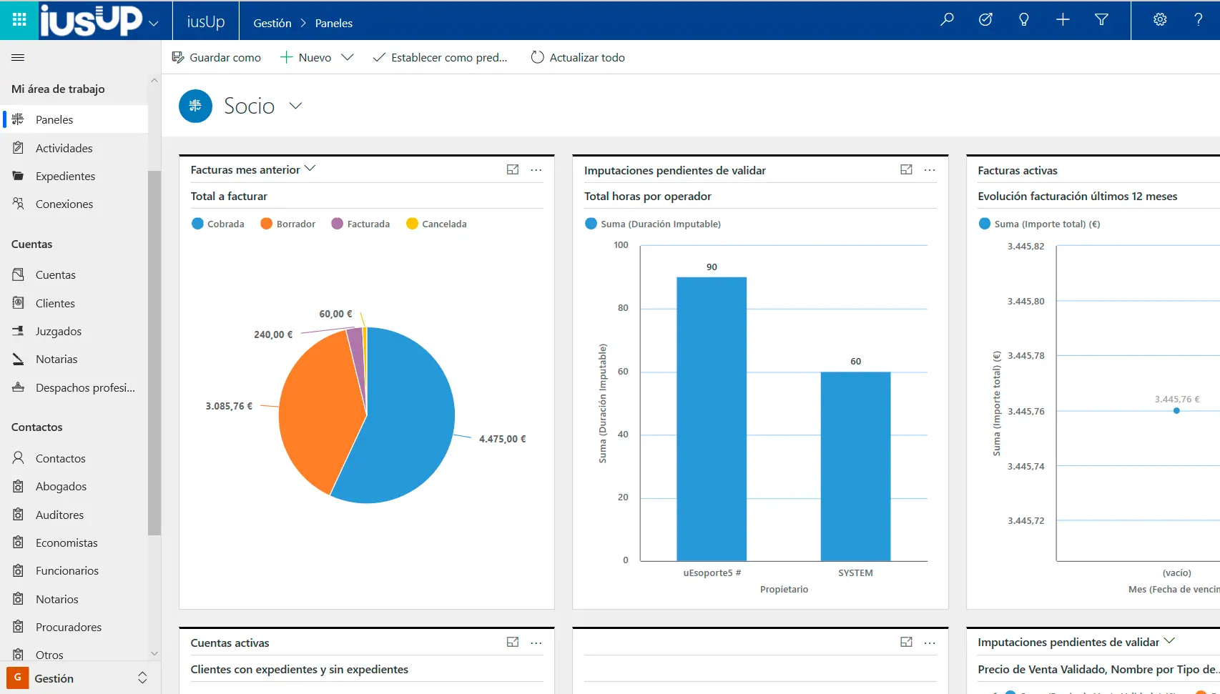This screenshot has width=1220, height=694.
Task: Click the uEsoporte5 bar in chart
Action: tap(712, 419)
